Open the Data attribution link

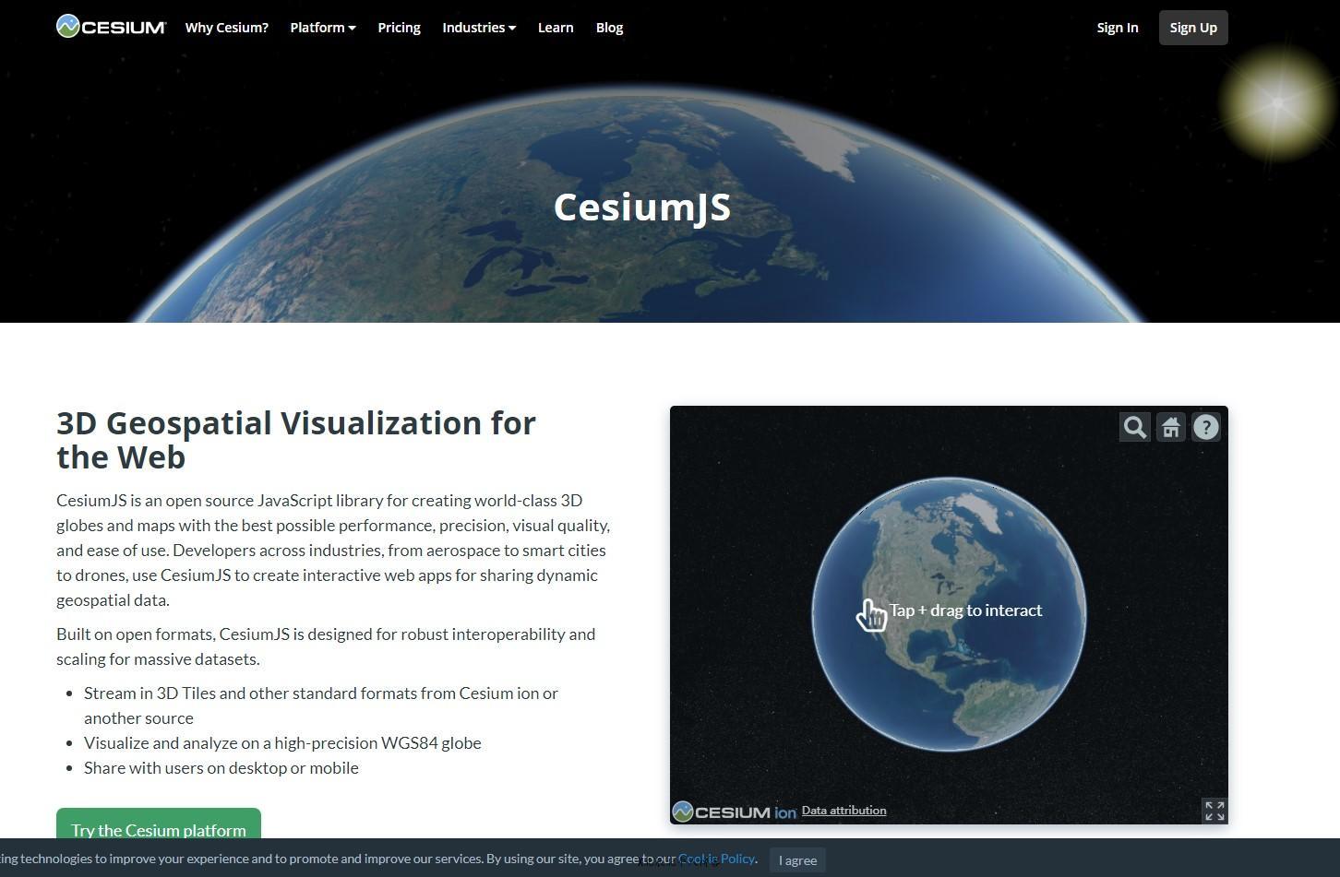tap(843, 811)
